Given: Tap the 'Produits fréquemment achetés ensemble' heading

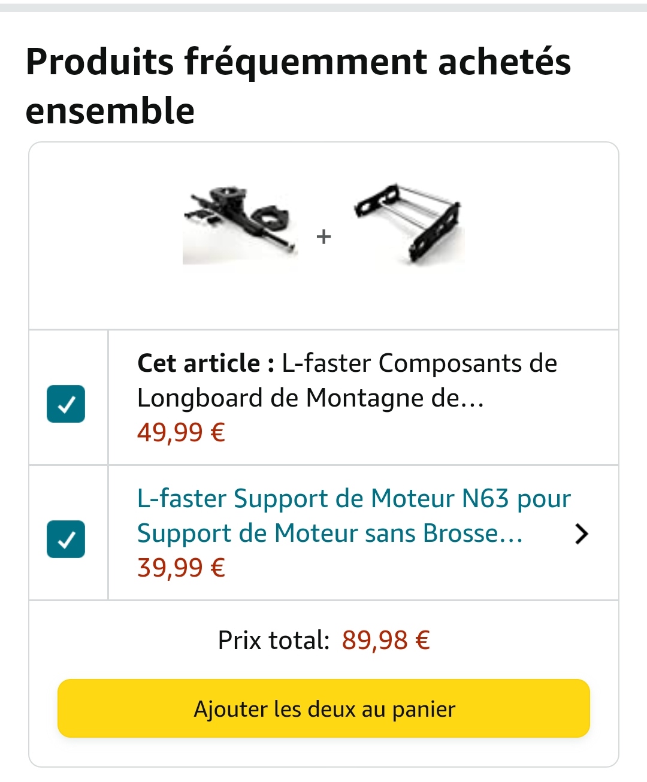Looking at the screenshot, I should tap(298, 86).
